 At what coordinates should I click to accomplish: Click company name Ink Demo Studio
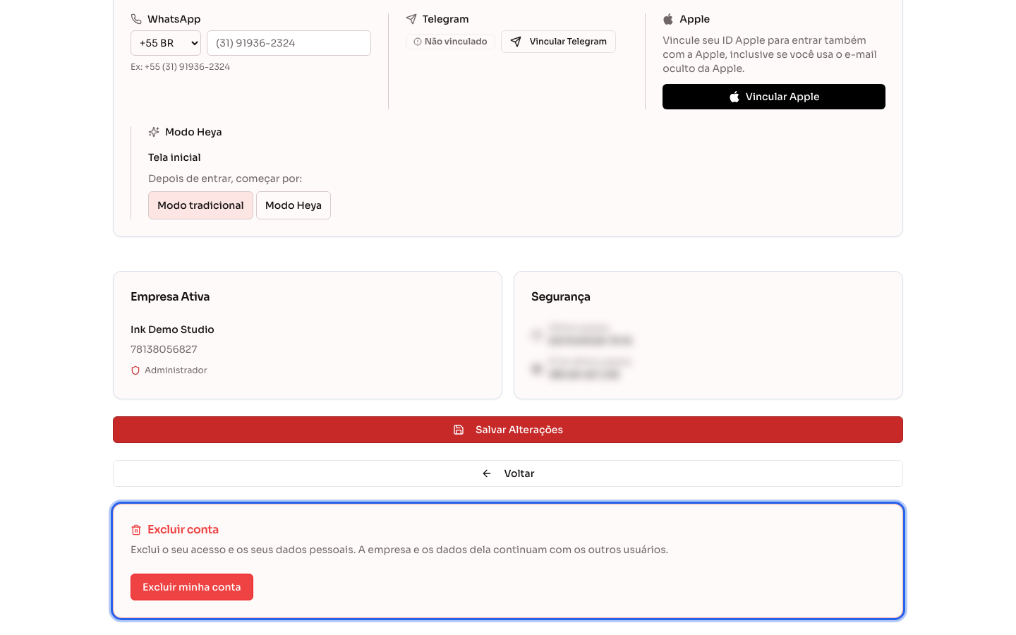pyautogui.click(x=172, y=329)
